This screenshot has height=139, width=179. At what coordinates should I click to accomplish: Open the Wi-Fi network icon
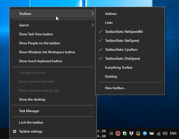click(159, 133)
